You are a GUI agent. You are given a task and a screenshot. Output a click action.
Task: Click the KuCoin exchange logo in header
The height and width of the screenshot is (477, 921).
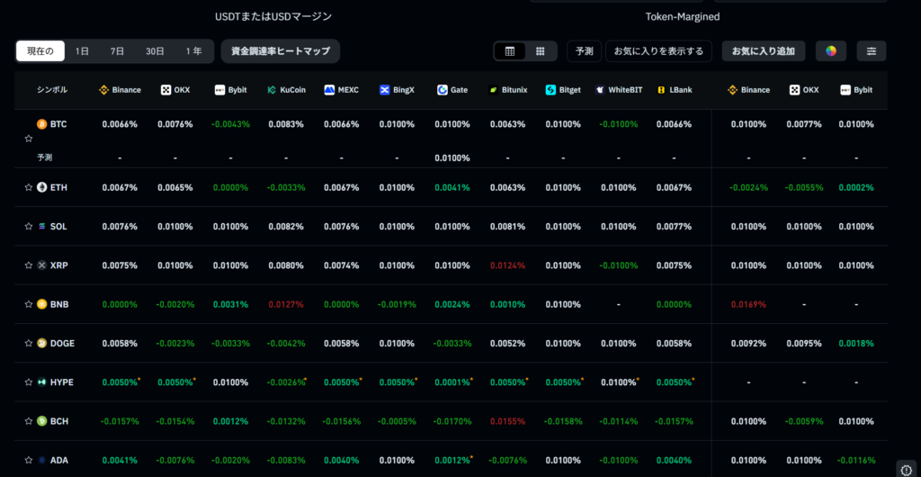(x=272, y=90)
